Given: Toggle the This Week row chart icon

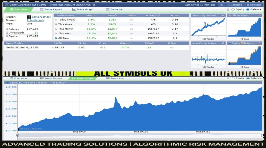Looking at the screenshot, I should click(x=56, y=24).
